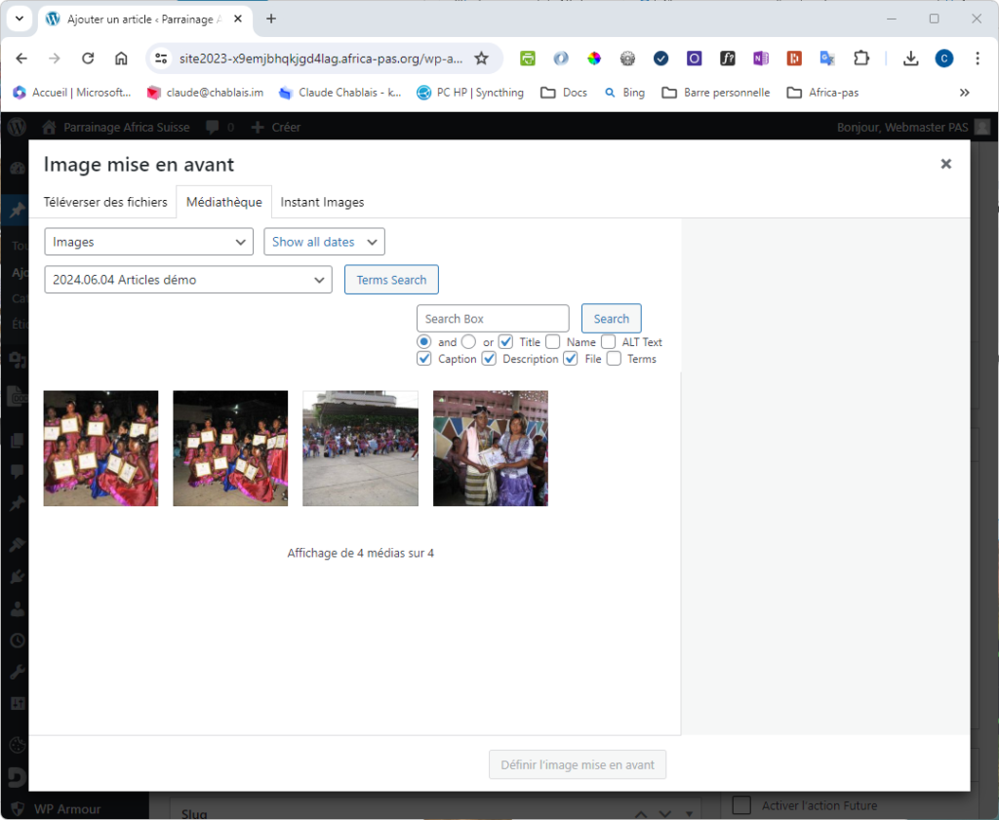Open the 2024.06.04 Articles démo dropdown
This screenshot has height=820, width=999.
point(188,280)
